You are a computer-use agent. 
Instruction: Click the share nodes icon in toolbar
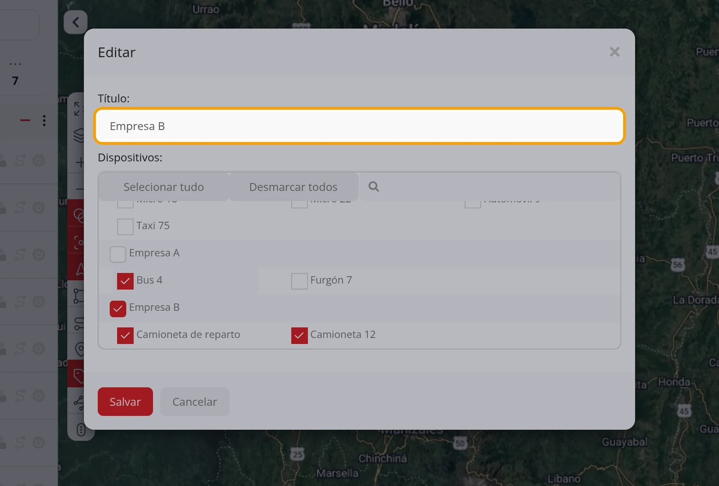point(79,403)
